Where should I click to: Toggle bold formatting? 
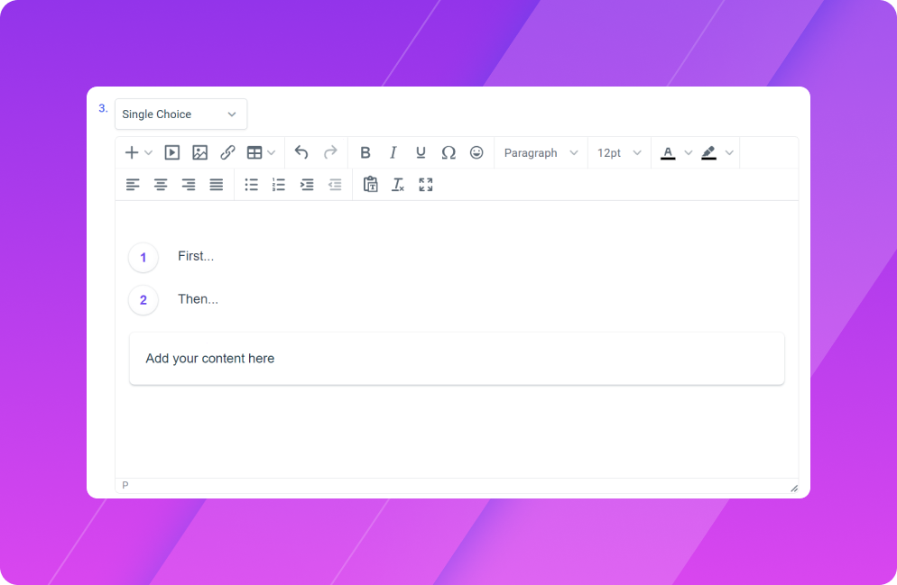(365, 153)
